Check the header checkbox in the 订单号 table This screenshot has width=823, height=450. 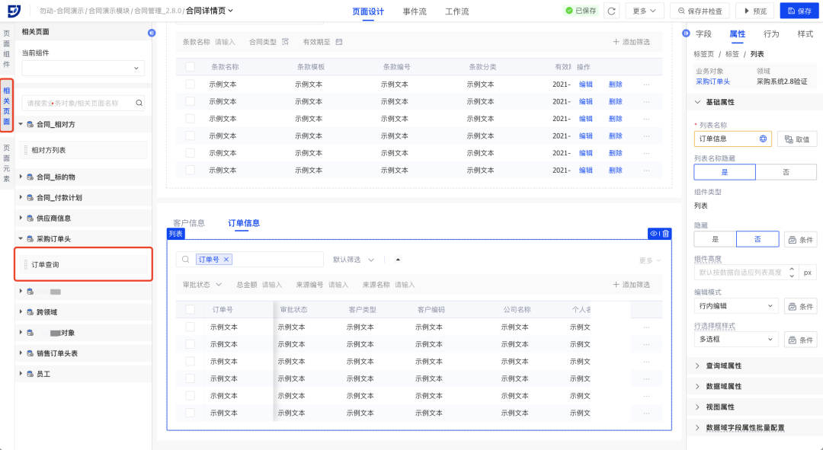coord(191,310)
